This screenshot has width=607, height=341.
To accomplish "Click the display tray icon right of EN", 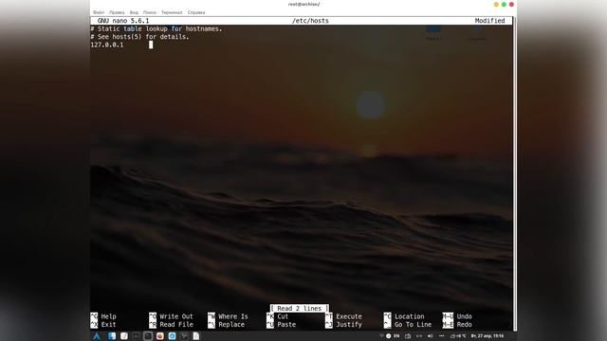I will pyautogui.click(x=408, y=336).
